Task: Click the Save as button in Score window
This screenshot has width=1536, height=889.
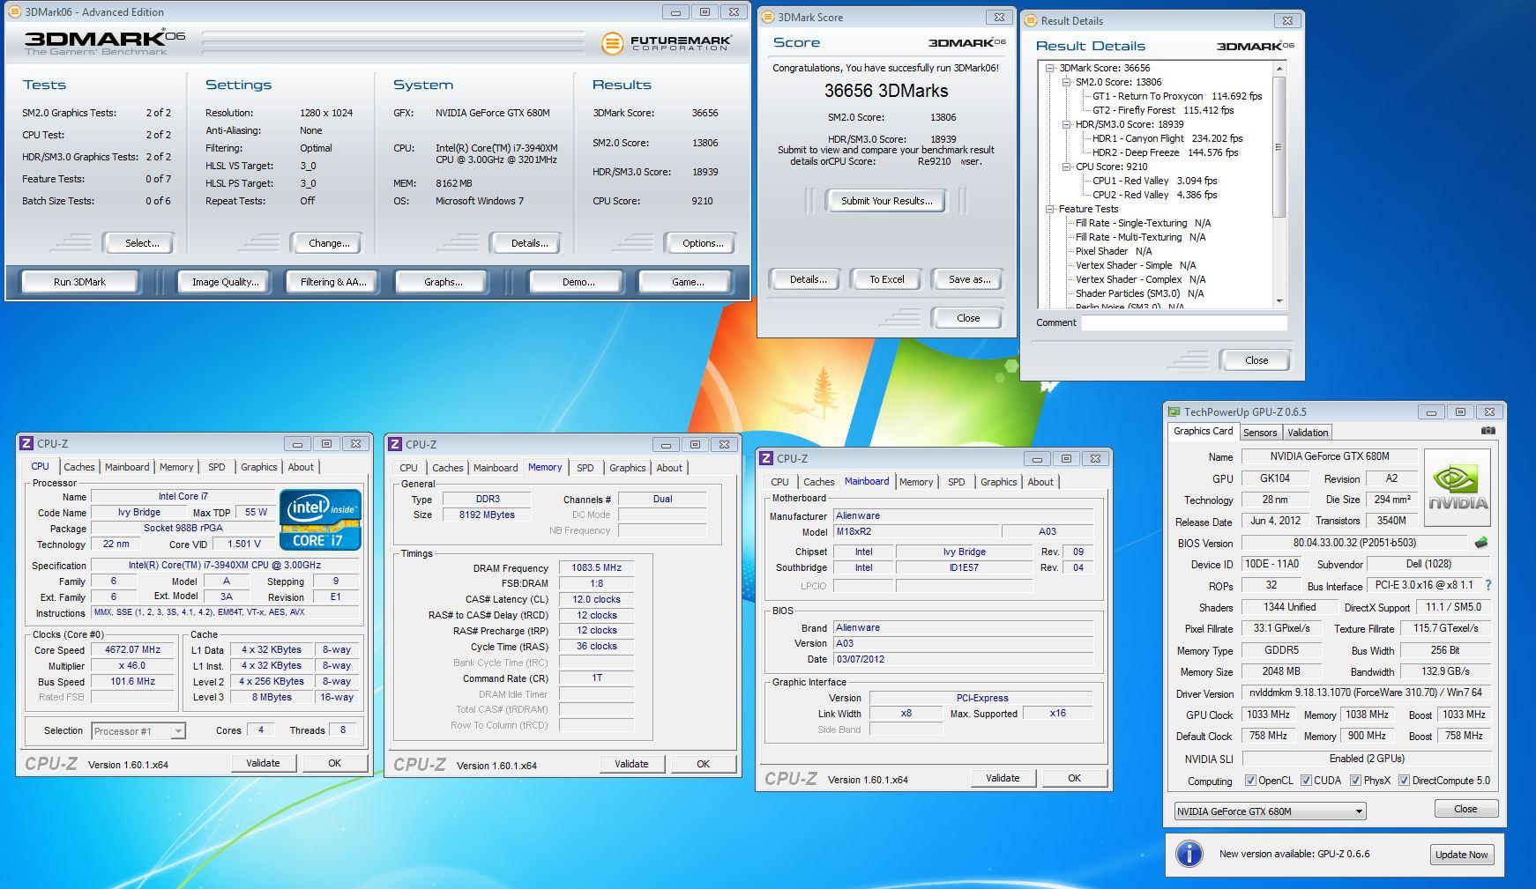Action: [969, 279]
